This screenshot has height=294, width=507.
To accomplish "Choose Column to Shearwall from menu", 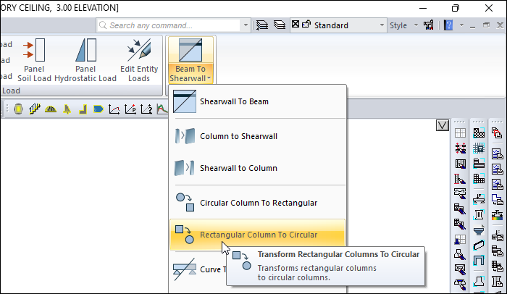I will point(238,135).
